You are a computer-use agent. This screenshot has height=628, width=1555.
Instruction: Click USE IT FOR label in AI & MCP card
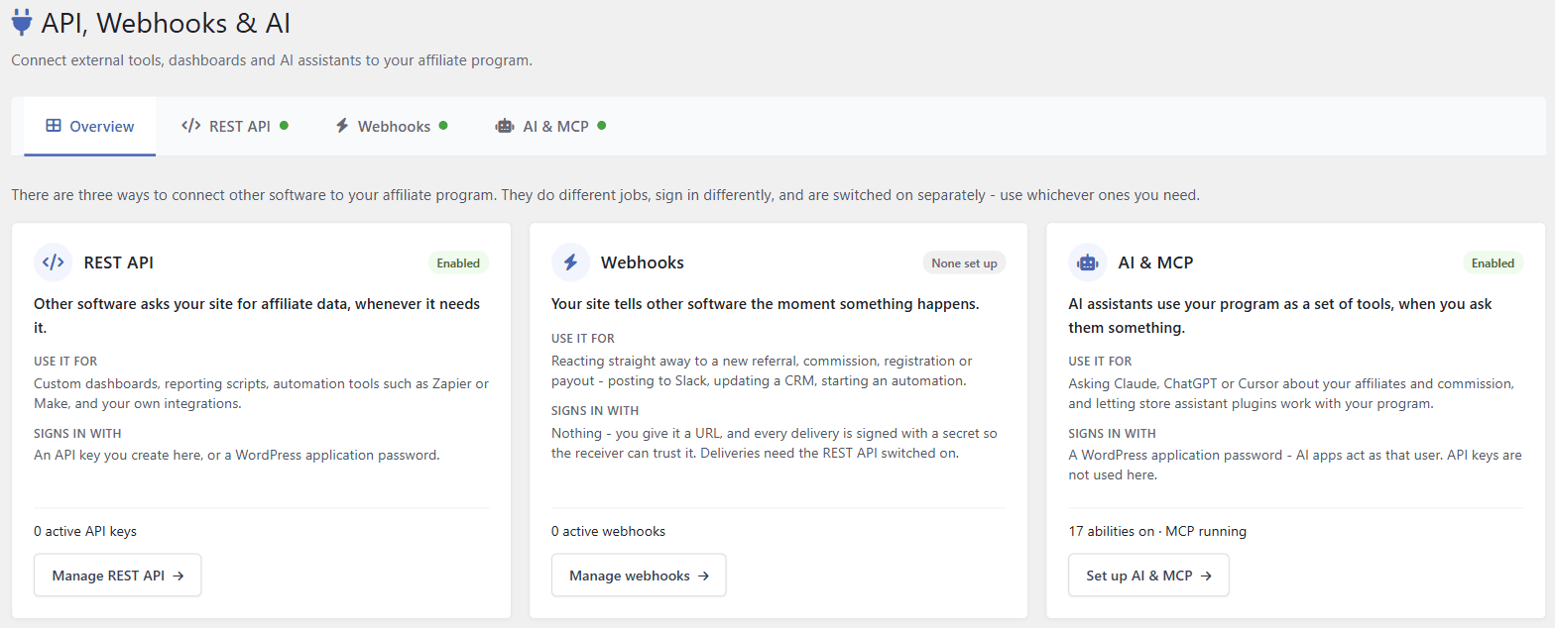tap(1100, 361)
